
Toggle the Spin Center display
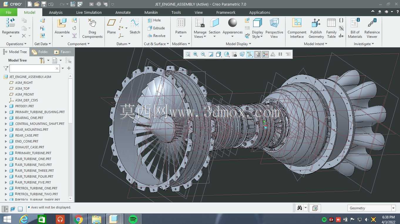[x=265, y=54]
